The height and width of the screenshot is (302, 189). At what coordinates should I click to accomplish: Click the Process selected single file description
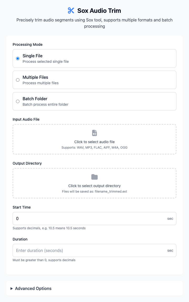(46, 62)
